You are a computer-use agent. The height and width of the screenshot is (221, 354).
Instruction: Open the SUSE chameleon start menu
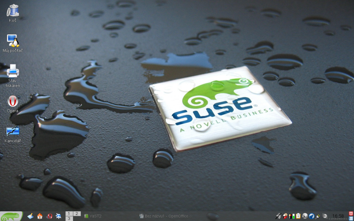(x=11, y=216)
